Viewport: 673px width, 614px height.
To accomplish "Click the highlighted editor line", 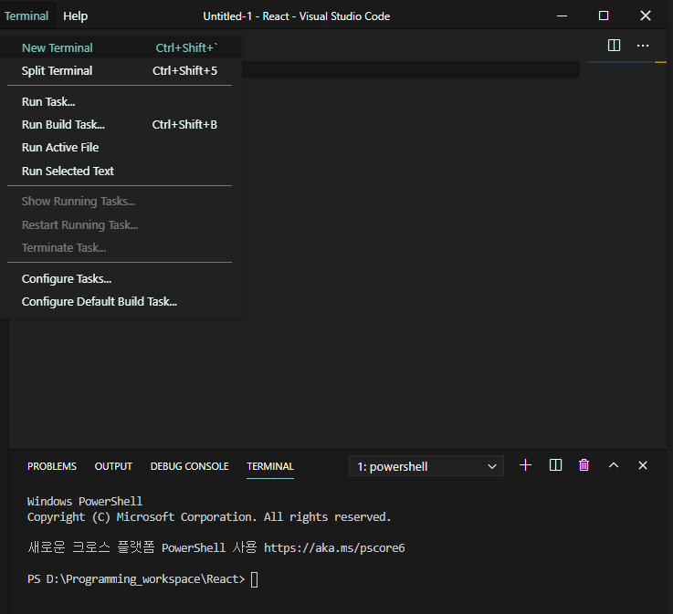I will tap(410, 69).
